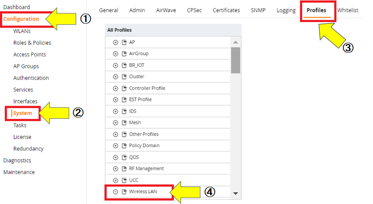The image size is (373, 204).
Task: Expand the Other Profiles group
Action: 115,134
